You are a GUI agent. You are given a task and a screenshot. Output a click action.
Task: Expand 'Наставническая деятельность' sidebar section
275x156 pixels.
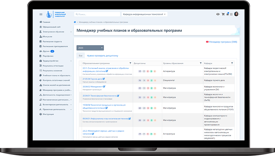point(55,100)
